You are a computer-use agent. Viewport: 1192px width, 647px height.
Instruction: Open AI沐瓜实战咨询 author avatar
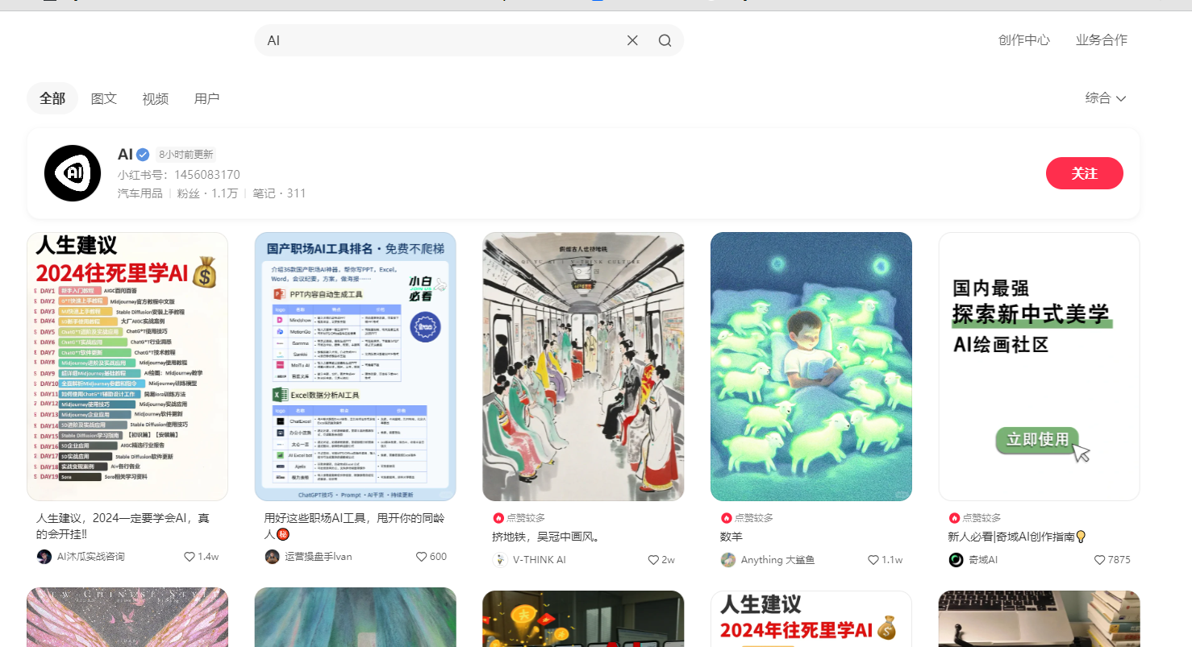click(x=44, y=557)
